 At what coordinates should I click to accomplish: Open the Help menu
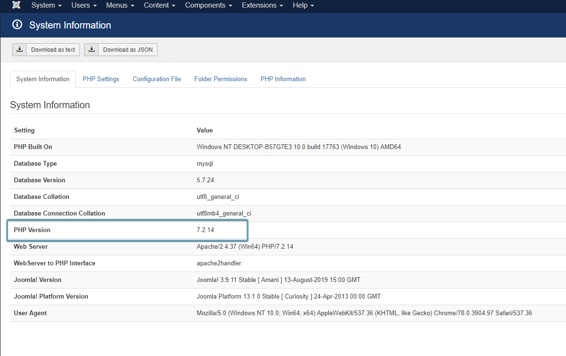click(303, 5)
